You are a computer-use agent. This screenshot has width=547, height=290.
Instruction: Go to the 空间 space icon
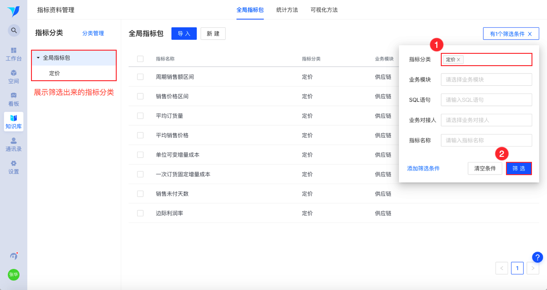coord(14,73)
